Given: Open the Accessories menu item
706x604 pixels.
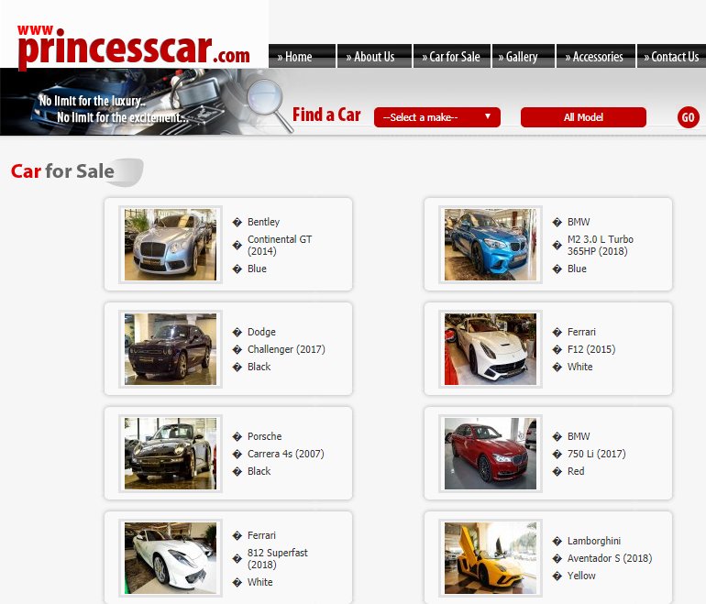Looking at the screenshot, I should (596, 56).
